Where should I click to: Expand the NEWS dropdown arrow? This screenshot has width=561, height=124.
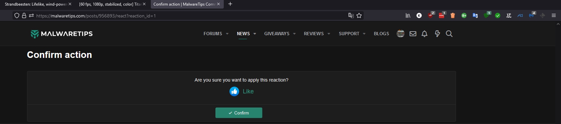(x=255, y=34)
